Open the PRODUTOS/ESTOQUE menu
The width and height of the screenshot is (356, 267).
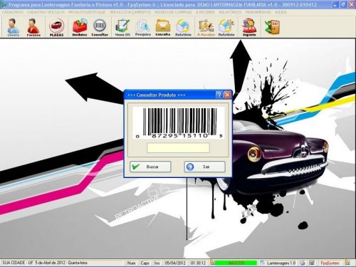(87, 12)
